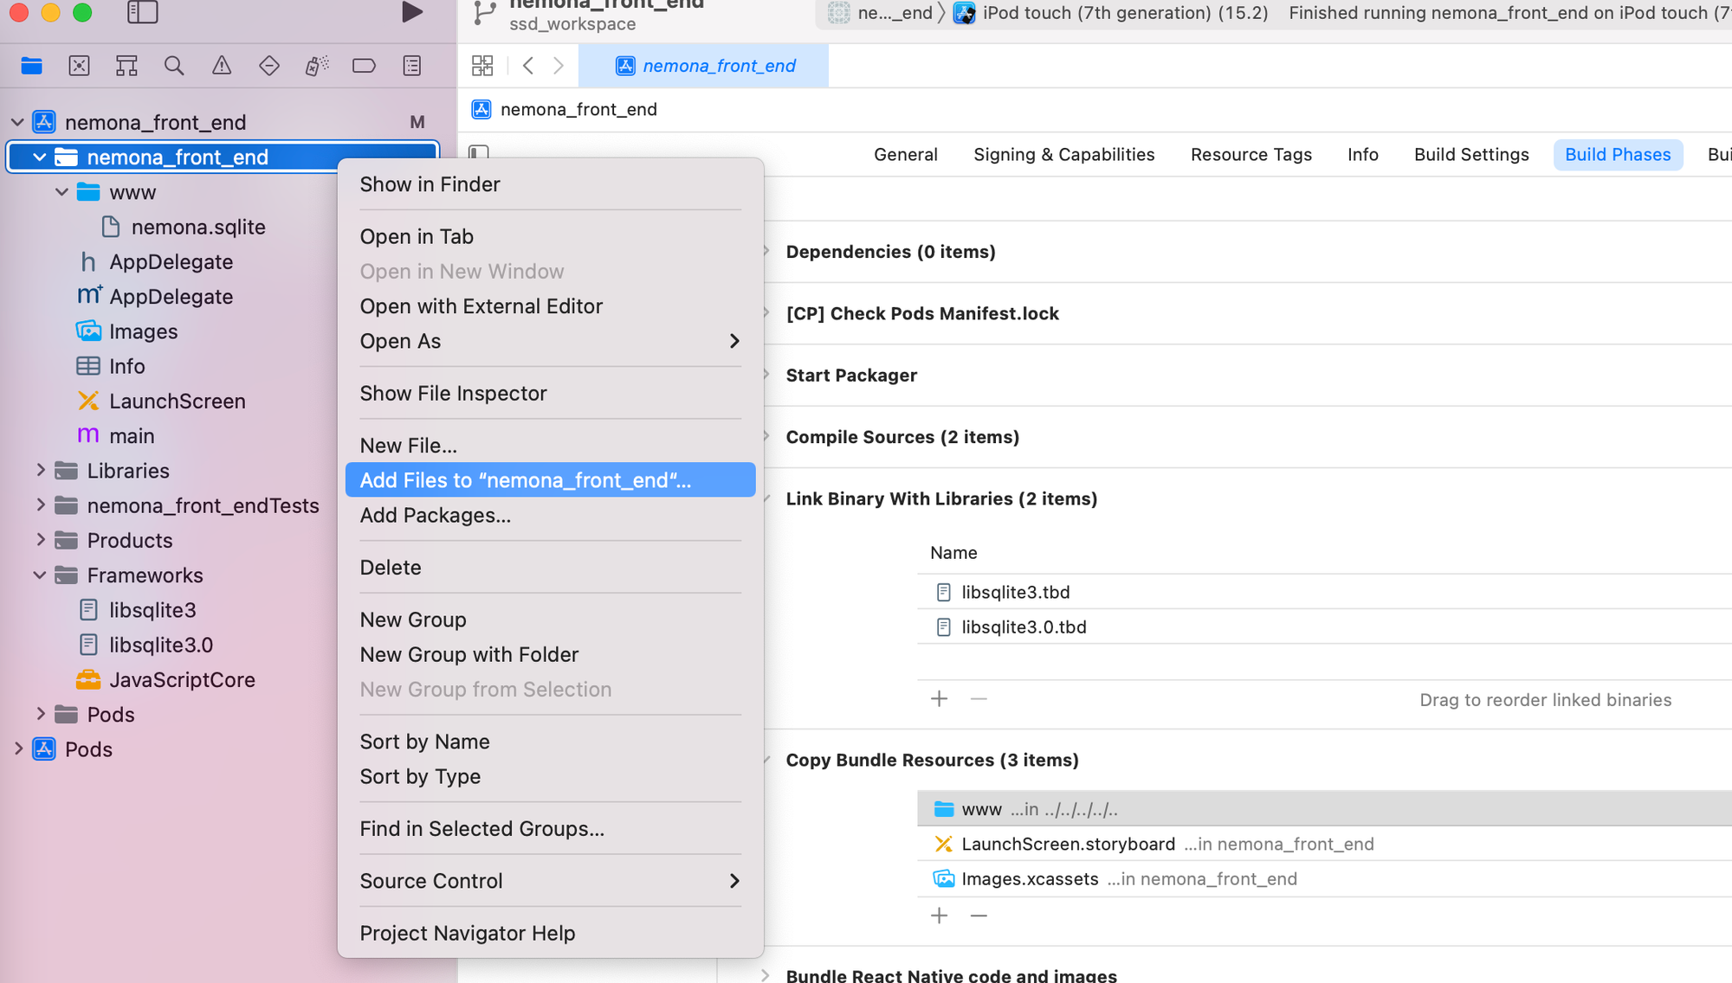Expand the Libraries group
The height and width of the screenshot is (983, 1732).
click(40, 471)
